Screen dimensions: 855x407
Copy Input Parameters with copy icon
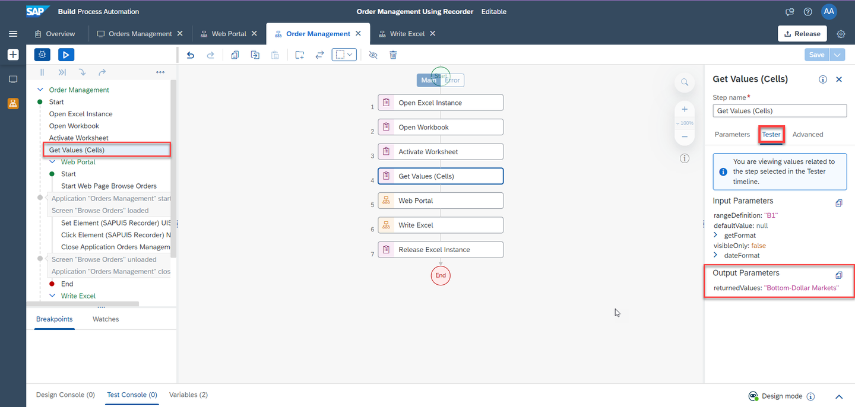click(x=839, y=203)
